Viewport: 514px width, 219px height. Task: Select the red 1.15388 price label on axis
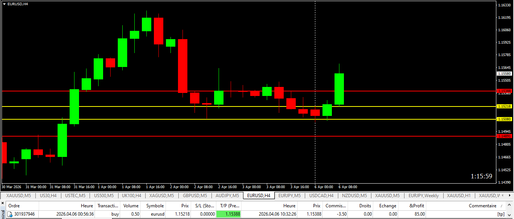[x=504, y=91]
